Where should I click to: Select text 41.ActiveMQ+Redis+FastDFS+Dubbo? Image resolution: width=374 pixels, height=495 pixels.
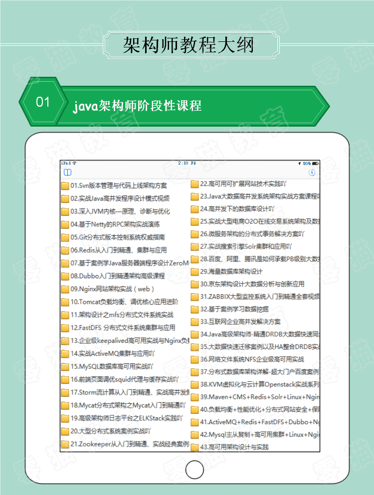coord(260,422)
